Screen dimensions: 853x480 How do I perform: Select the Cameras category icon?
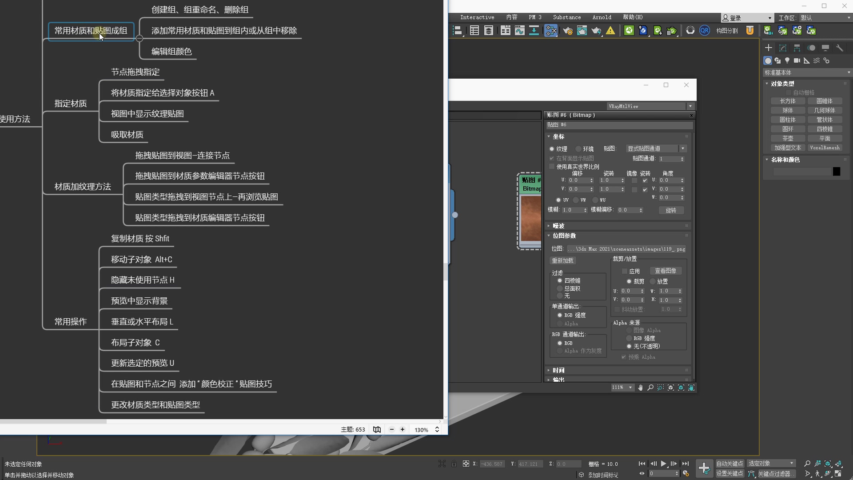point(797,60)
